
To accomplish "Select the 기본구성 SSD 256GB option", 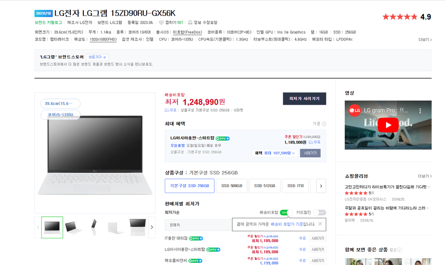I will [x=190, y=186].
